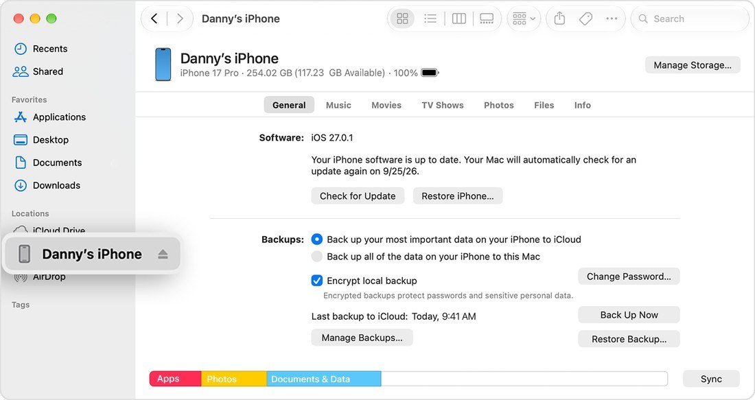
Task: Open the Group By dropdown
Action: coord(524,19)
